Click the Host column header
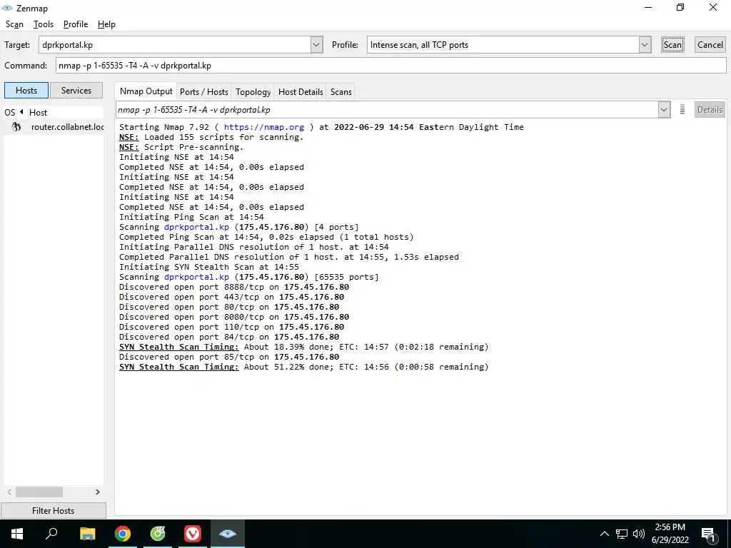The image size is (731, 548). tap(39, 112)
